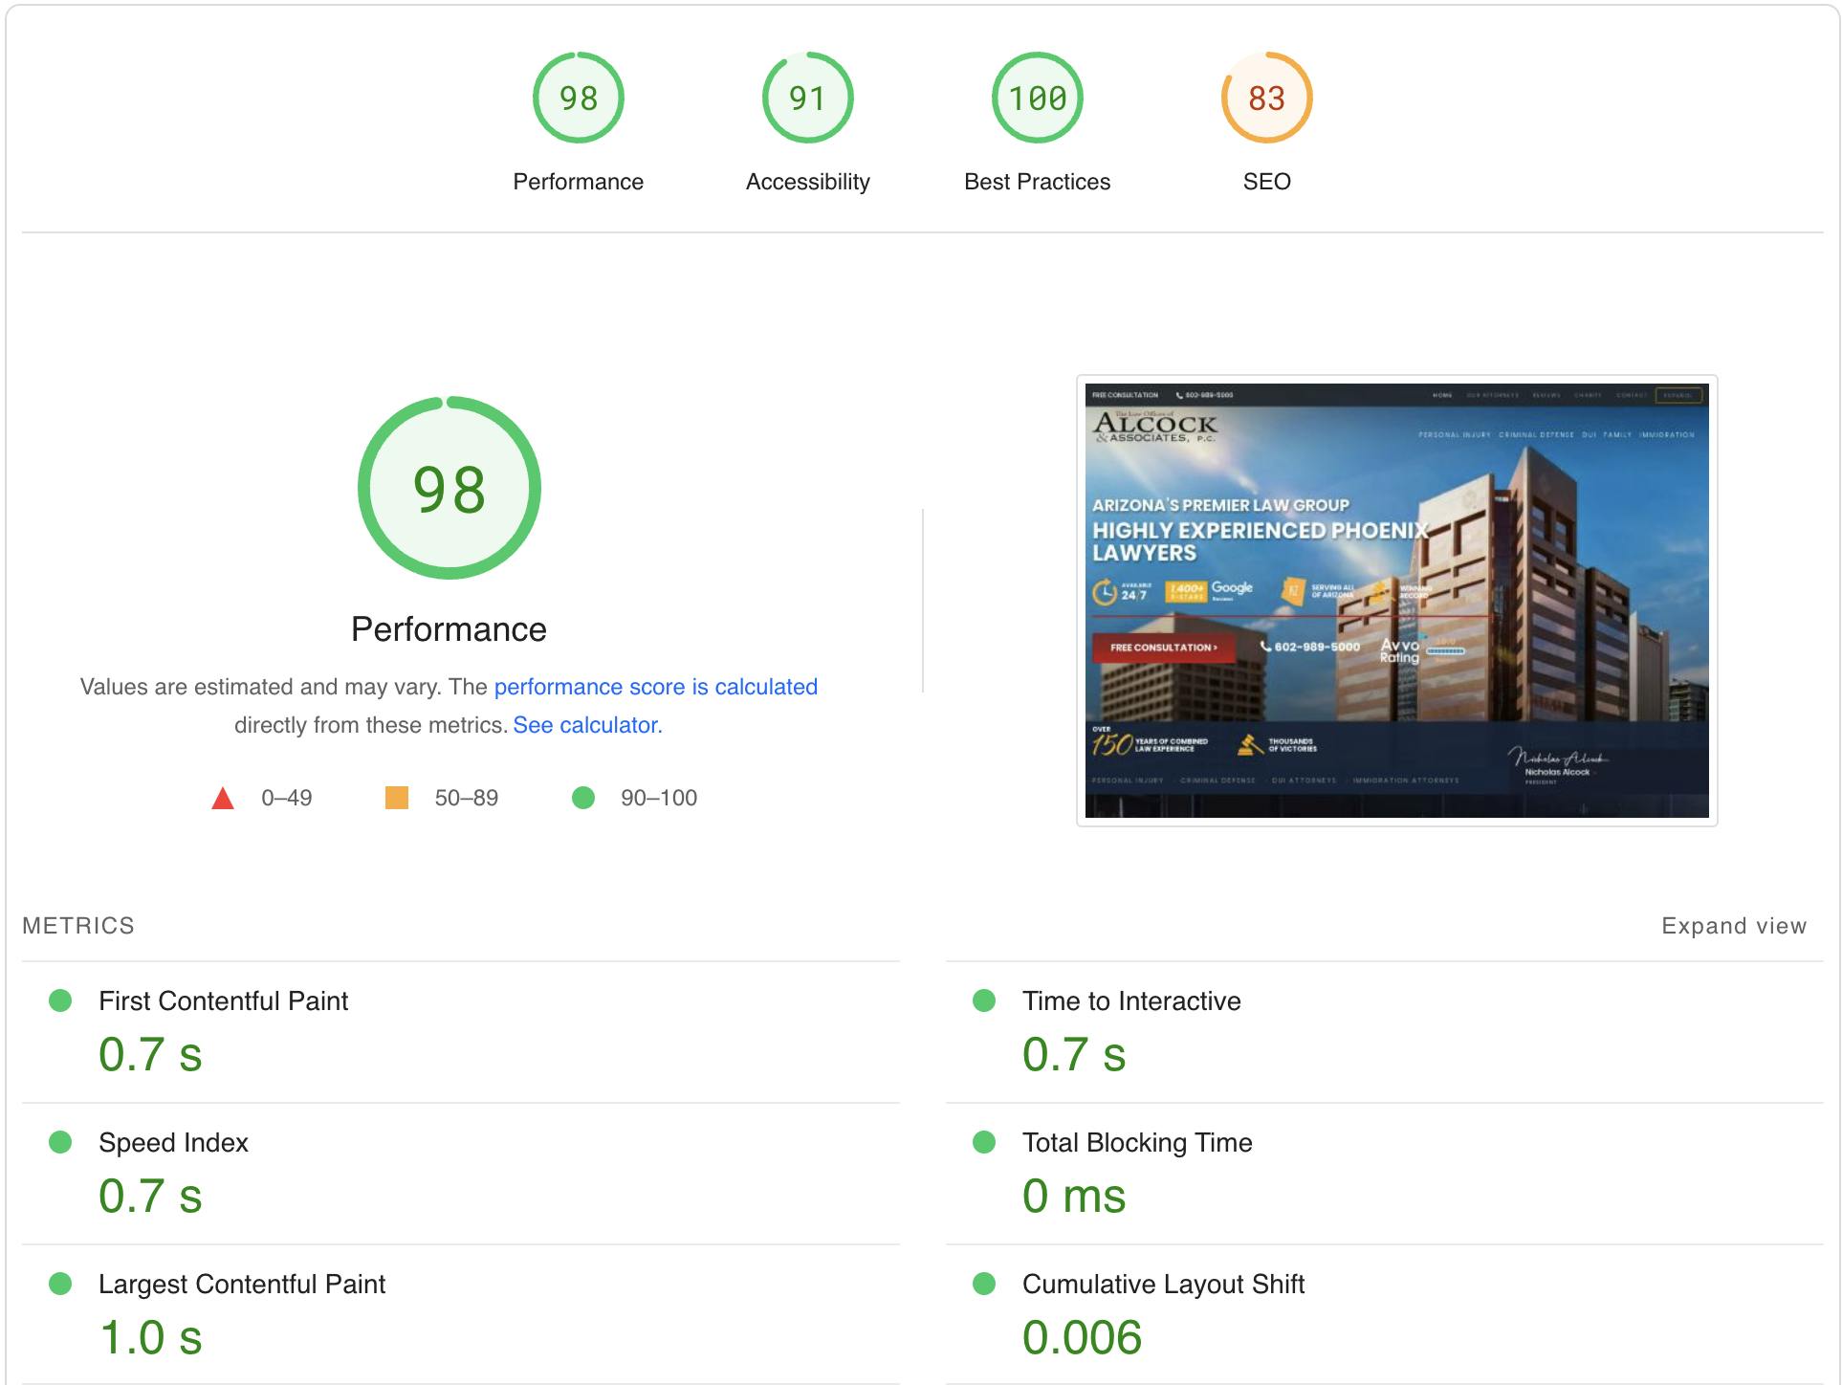Click the red triangle 0–49 legend icon
This screenshot has height=1385, width=1842.
click(223, 798)
